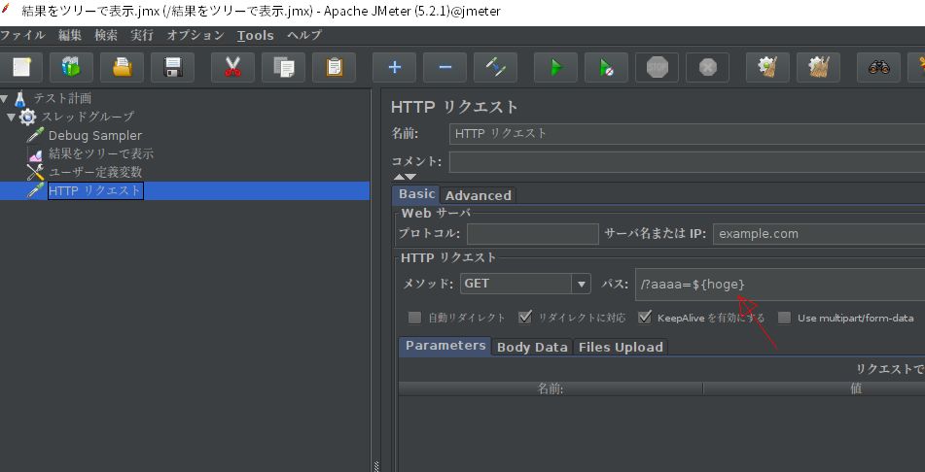This screenshot has height=472, width=925.
Task: Click the コメント input field
Action: tap(687, 162)
